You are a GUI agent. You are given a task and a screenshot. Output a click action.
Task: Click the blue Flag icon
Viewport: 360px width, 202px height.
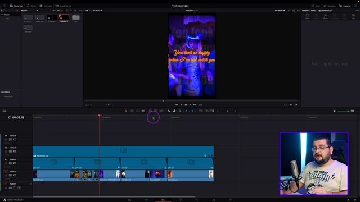tap(186, 111)
